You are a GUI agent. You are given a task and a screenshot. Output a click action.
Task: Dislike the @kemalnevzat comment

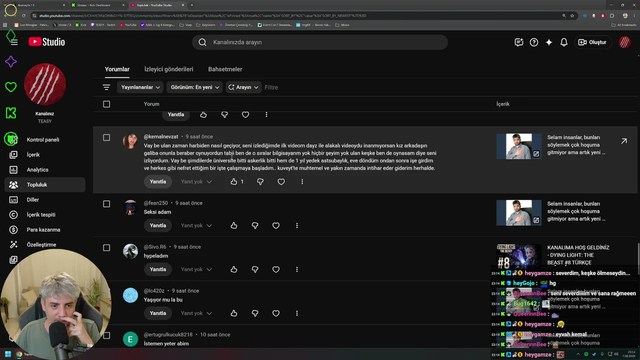(260, 182)
